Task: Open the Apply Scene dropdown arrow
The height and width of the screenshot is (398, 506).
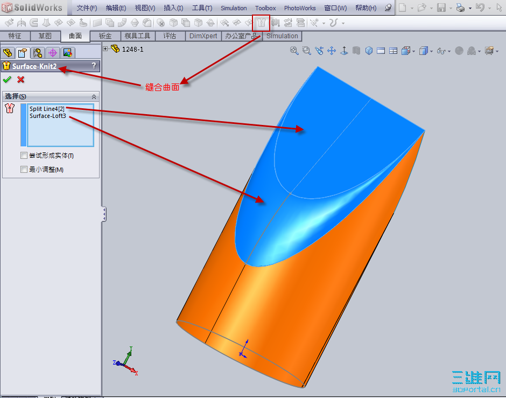Action: tap(479, 51)
